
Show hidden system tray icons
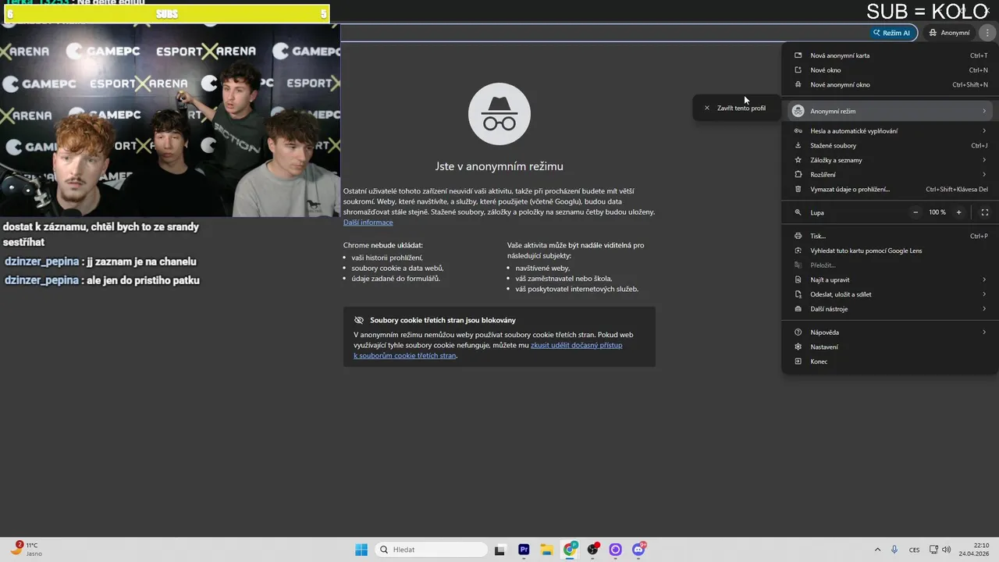coord(877,550)
